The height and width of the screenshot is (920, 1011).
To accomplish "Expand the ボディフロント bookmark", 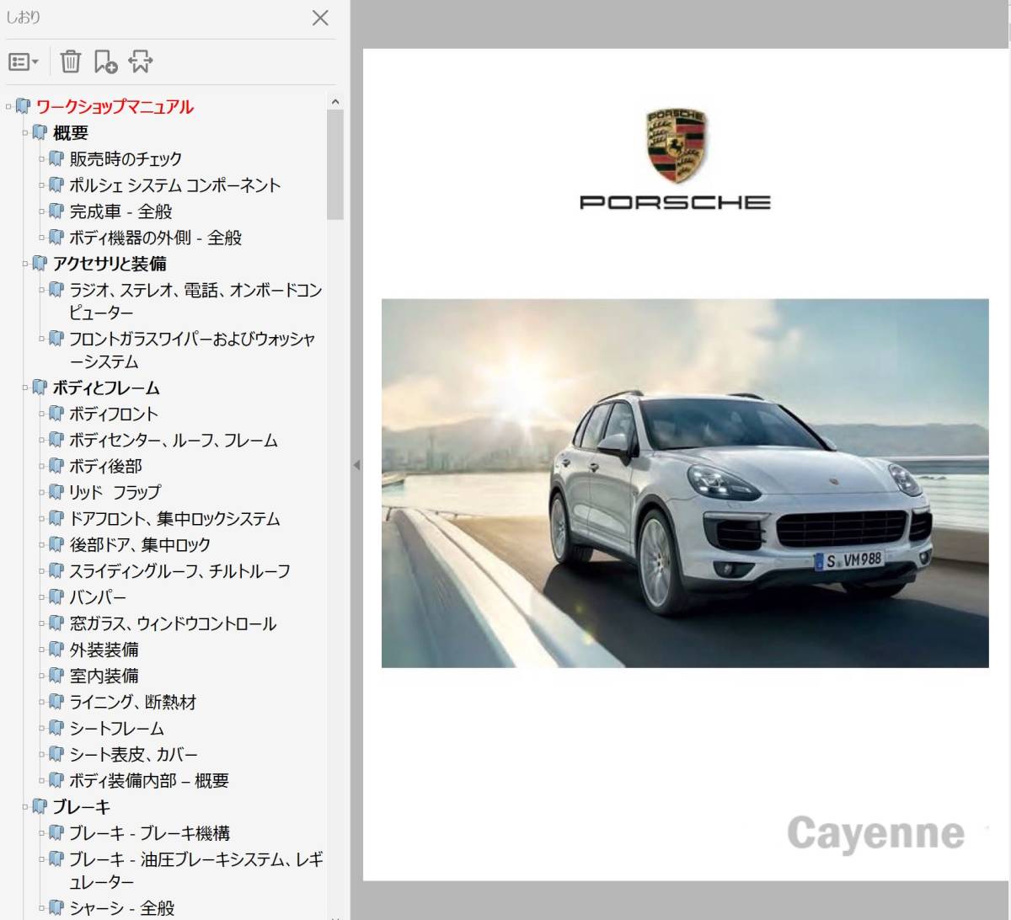I will click(42, 414).
